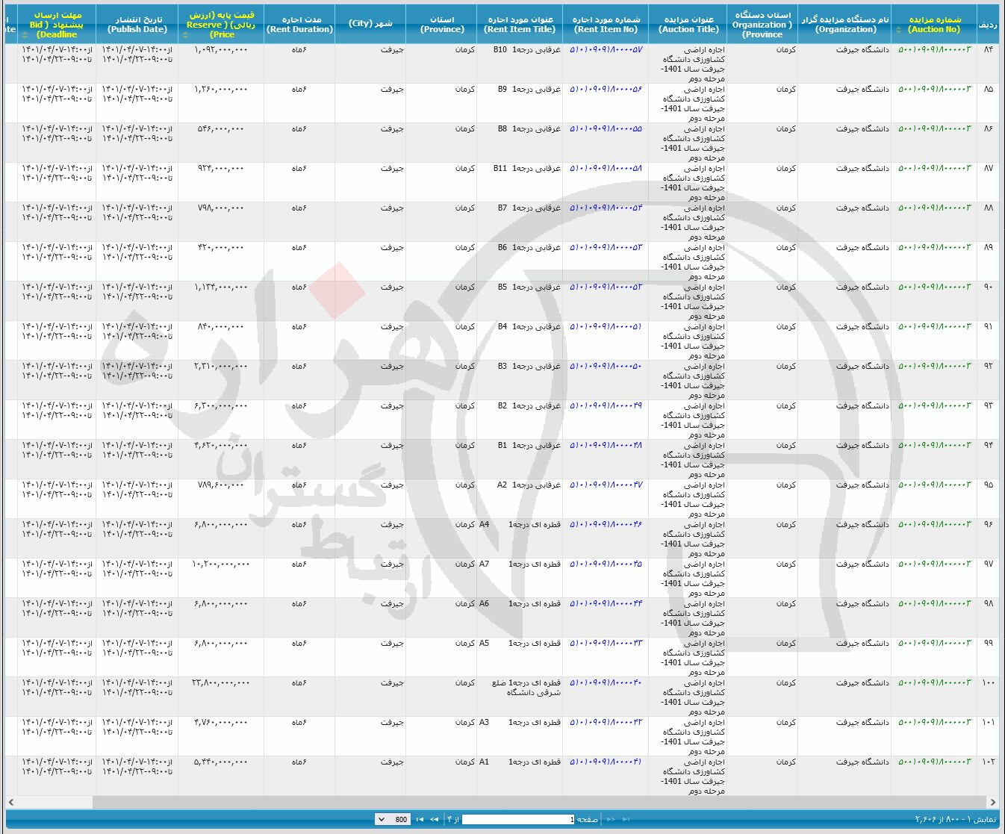Image resolution: width=1005 pixels, height=834 pixels.
Task: Open the rows-per-page dropdown showing 800
Action: click(392, 819)
